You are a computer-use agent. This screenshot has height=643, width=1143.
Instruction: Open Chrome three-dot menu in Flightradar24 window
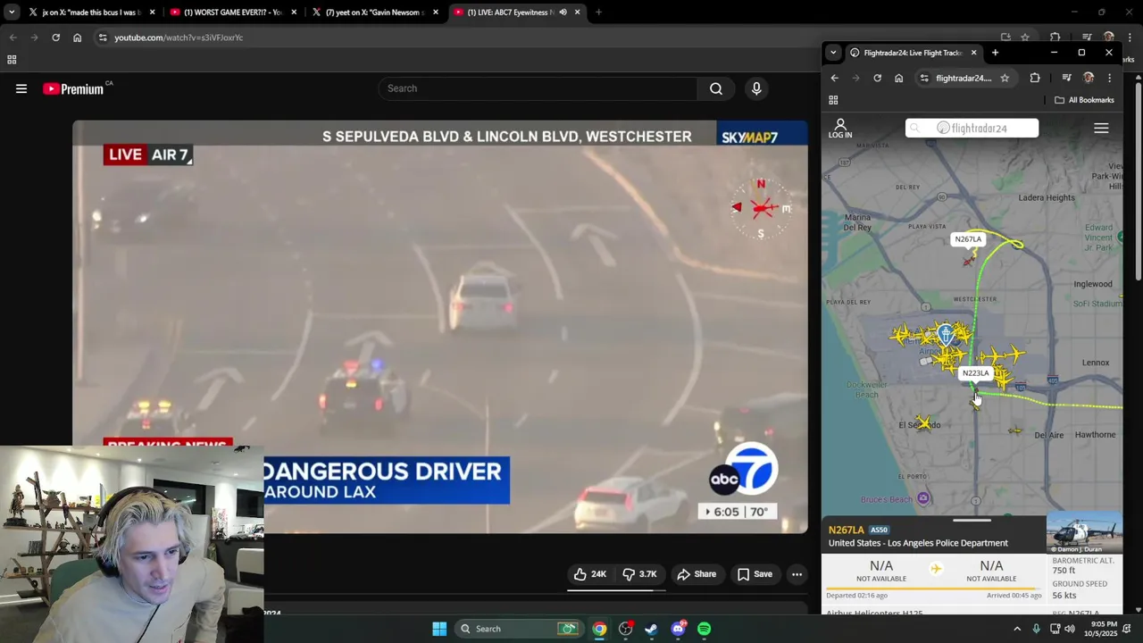[x=1109, y=78]
